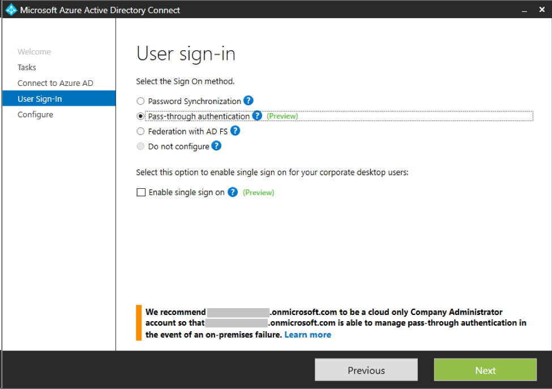Check the Enable single sign on box
552x389 pixels.
tap(140, 192)
